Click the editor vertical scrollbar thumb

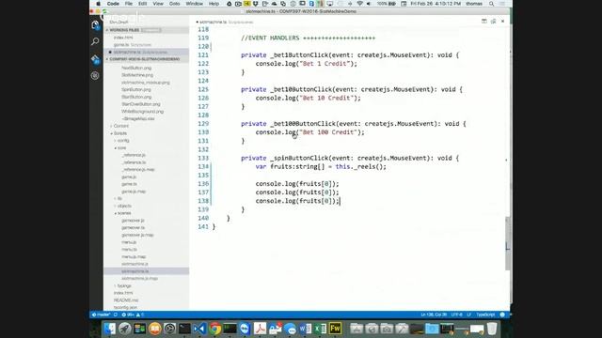point(508,243)
